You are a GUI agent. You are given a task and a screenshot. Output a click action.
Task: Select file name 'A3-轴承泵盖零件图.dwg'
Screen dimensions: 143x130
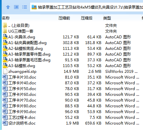click(29, 54)
